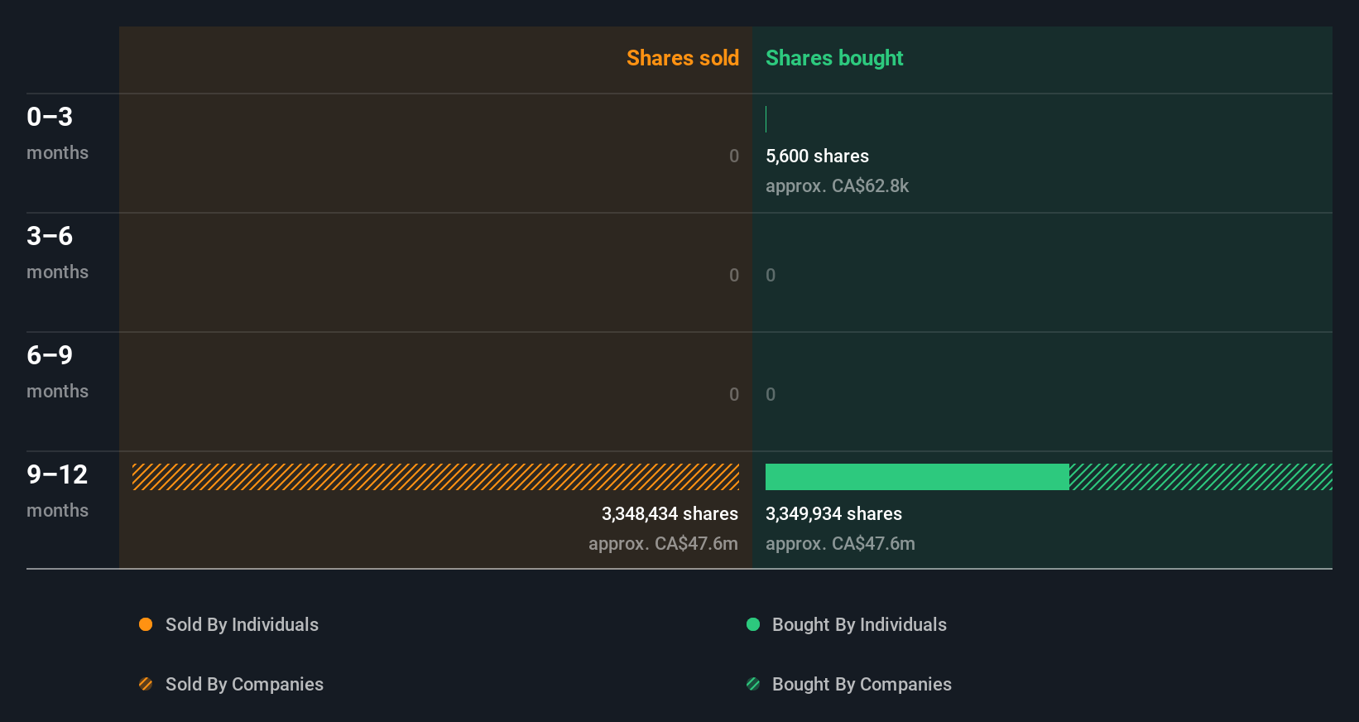Select the Sold By Companies legend label
The height and width of the screenshot is (722, 1359).
[x=244, y=685]
